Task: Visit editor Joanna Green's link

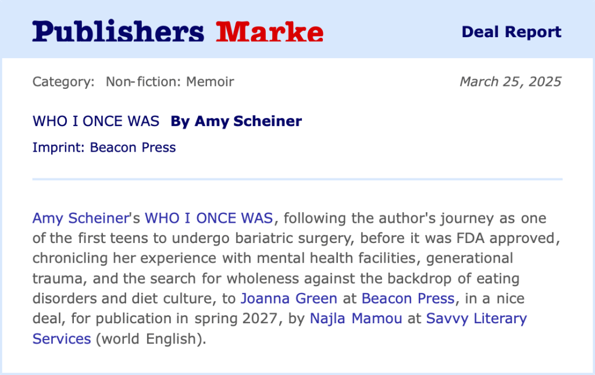Action: coord(288,299)
